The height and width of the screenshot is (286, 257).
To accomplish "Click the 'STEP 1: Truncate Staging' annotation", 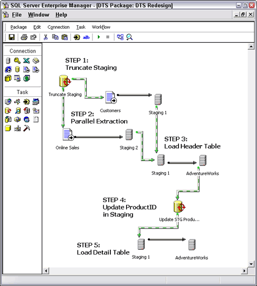I will pyautogui.click(x=91, y=64).
